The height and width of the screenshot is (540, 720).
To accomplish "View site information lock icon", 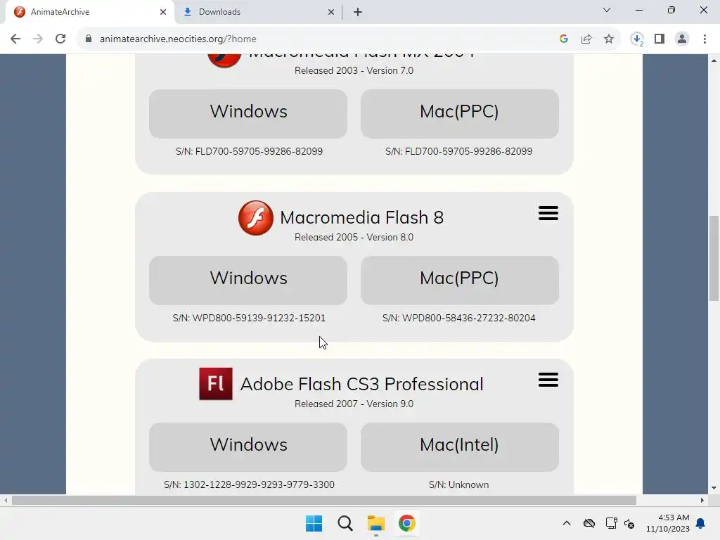I will coord(89,39).
